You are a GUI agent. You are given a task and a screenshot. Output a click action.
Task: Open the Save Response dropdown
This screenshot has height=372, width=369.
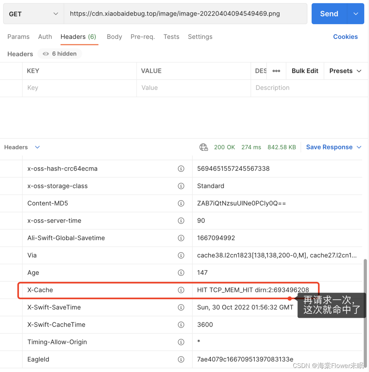[x=333, y=147]
